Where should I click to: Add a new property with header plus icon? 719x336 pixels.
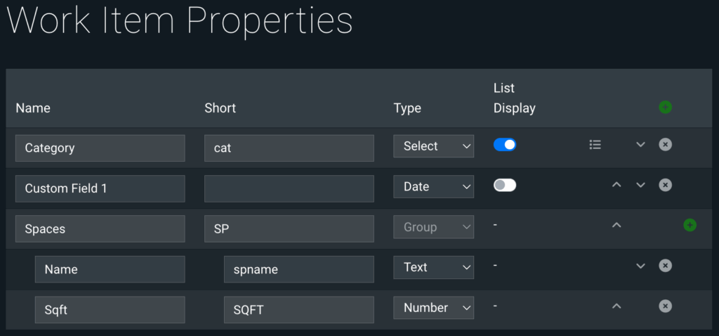(x=665, y=108)
